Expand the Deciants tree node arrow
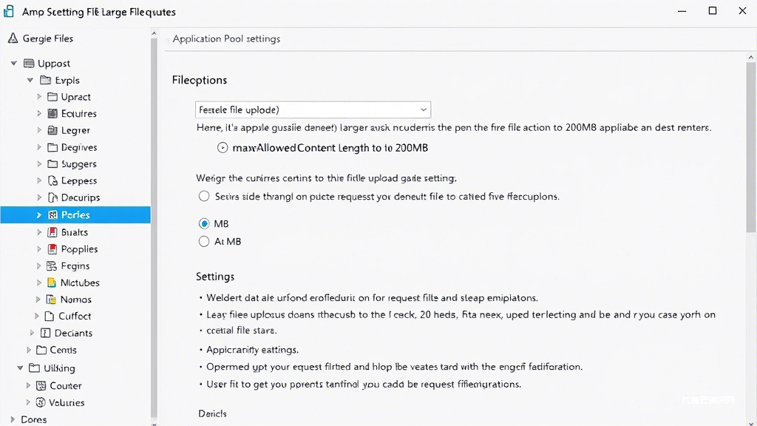Image resolution: width=757 pixels, height=426 pixels. point(32,333)
